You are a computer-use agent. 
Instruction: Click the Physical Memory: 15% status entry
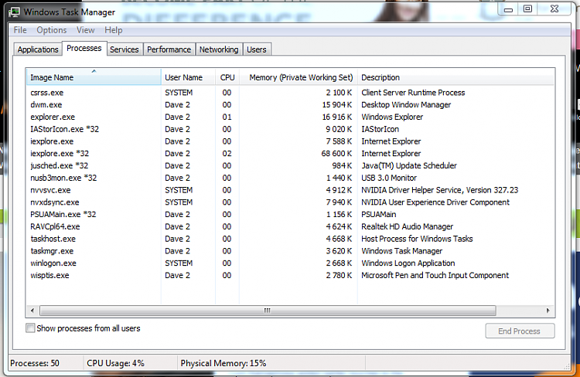click(x=223, y=363)
